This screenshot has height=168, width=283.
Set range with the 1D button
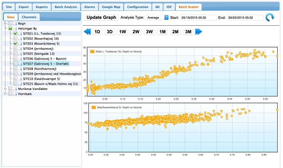click(97, 32)
